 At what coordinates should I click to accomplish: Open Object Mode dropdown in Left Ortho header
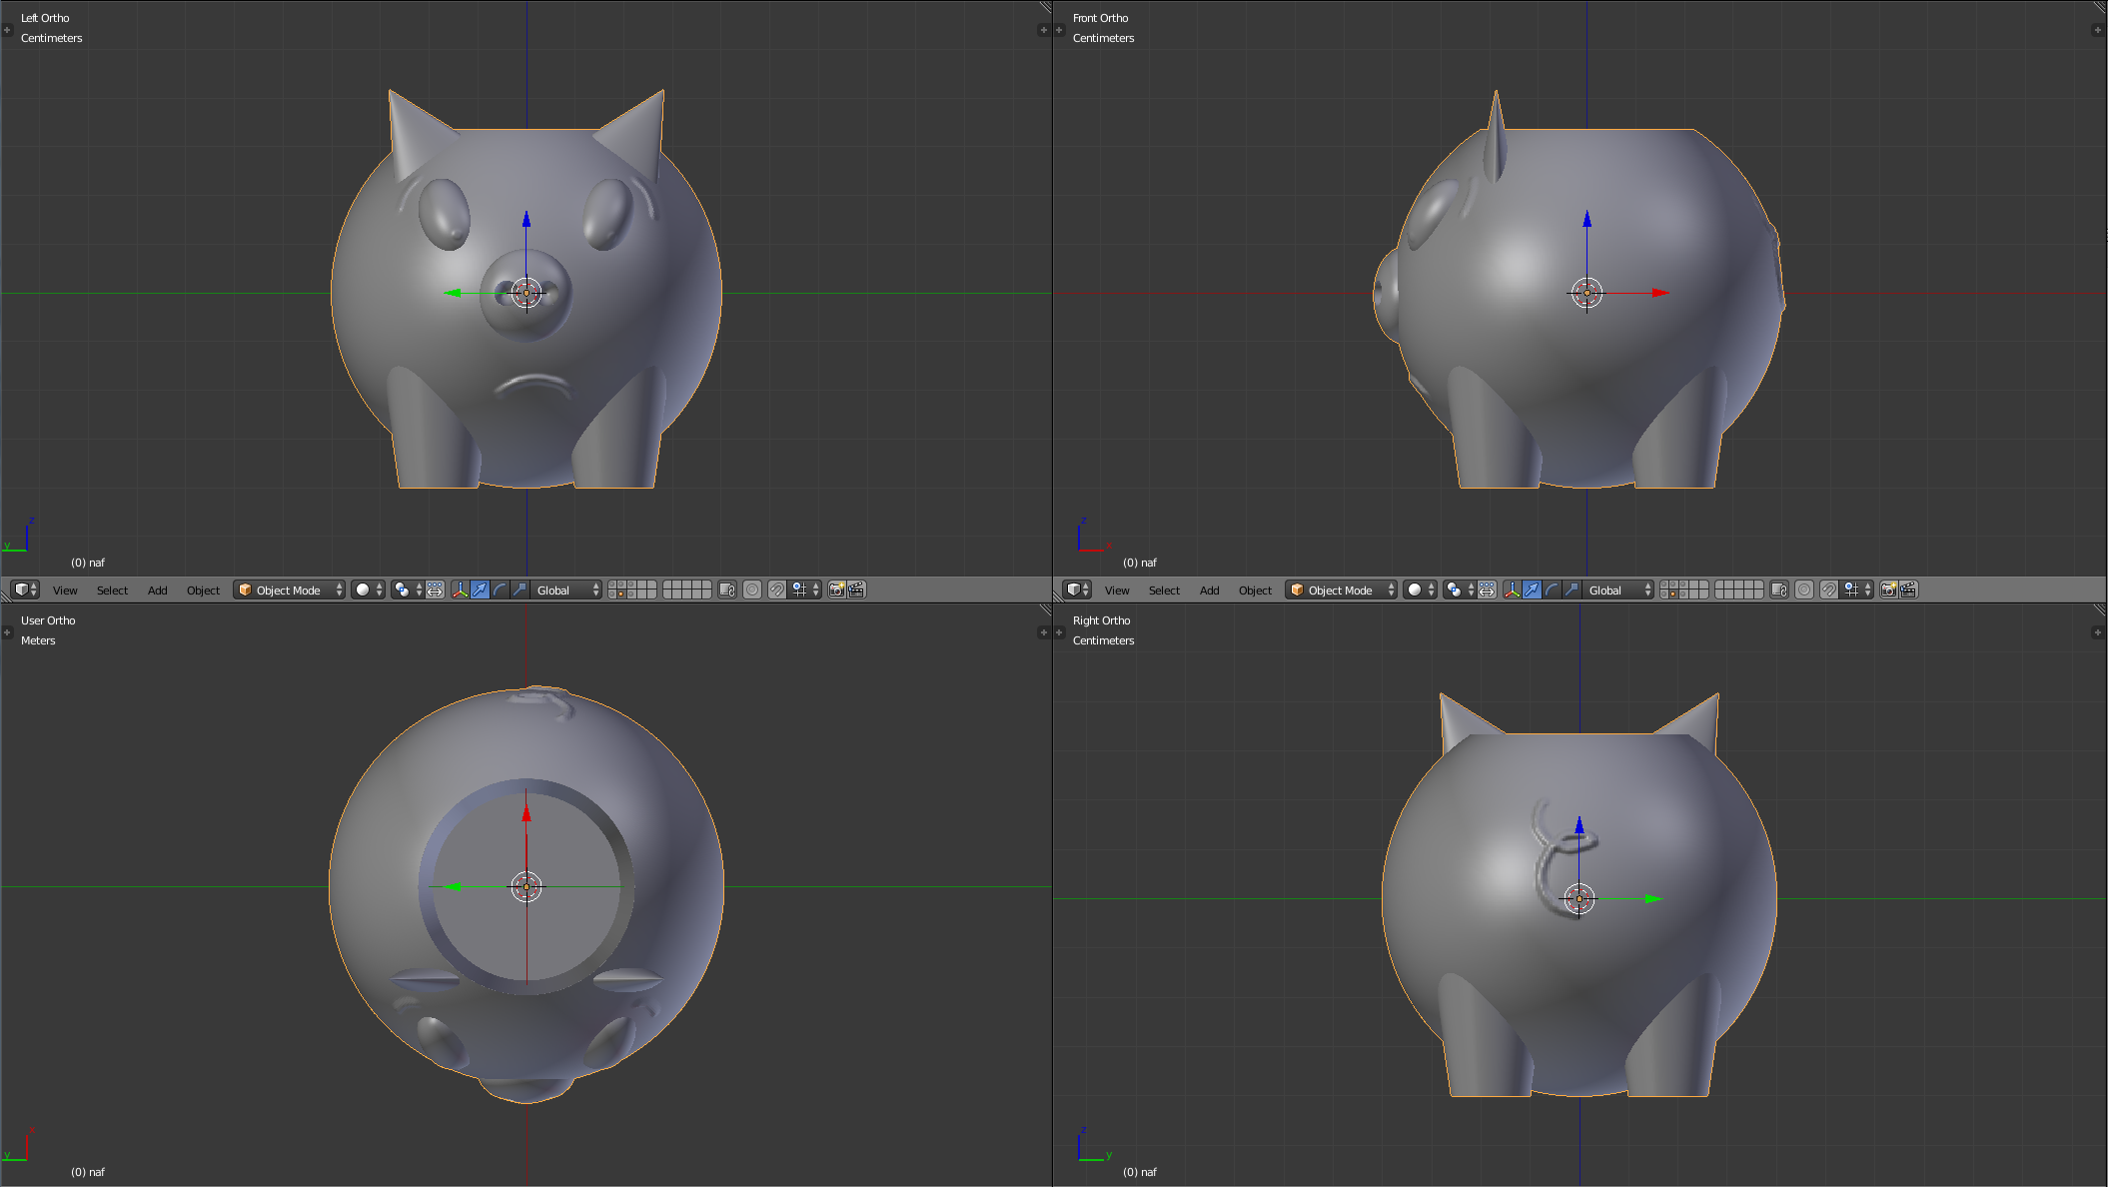(x=290, y=590)
